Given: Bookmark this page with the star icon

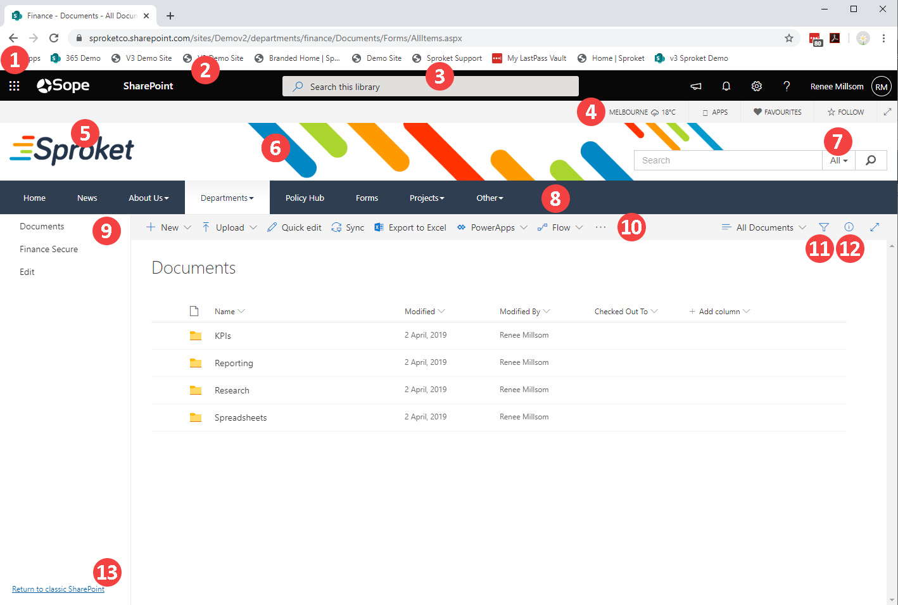Looking at the screenshot, I should tap(788, 38).
